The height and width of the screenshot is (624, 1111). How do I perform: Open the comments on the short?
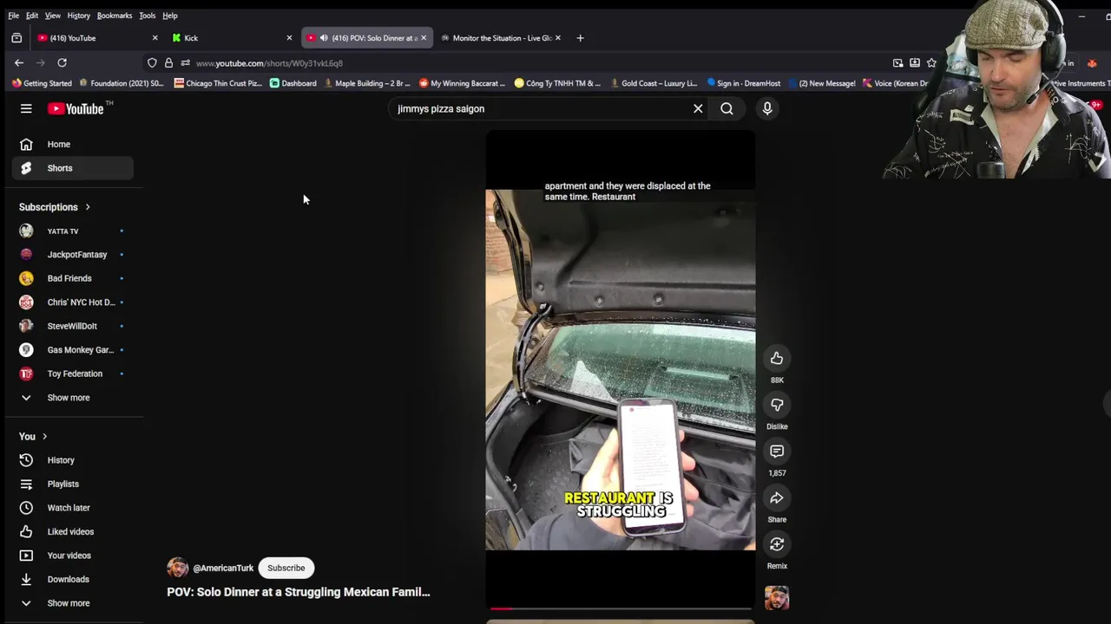pyautogui.click(x=777, y=451)
